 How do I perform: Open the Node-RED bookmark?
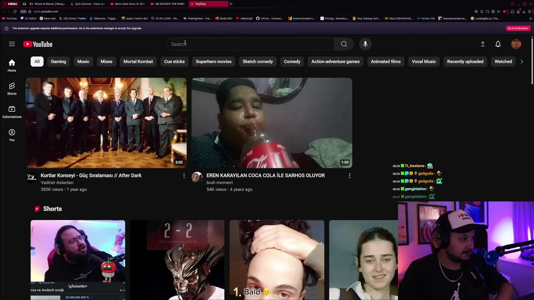pos(224,18)
